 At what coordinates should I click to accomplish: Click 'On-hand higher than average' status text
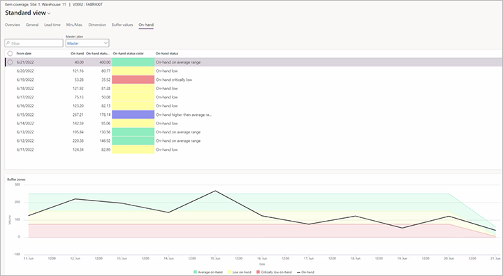point(184,115)
